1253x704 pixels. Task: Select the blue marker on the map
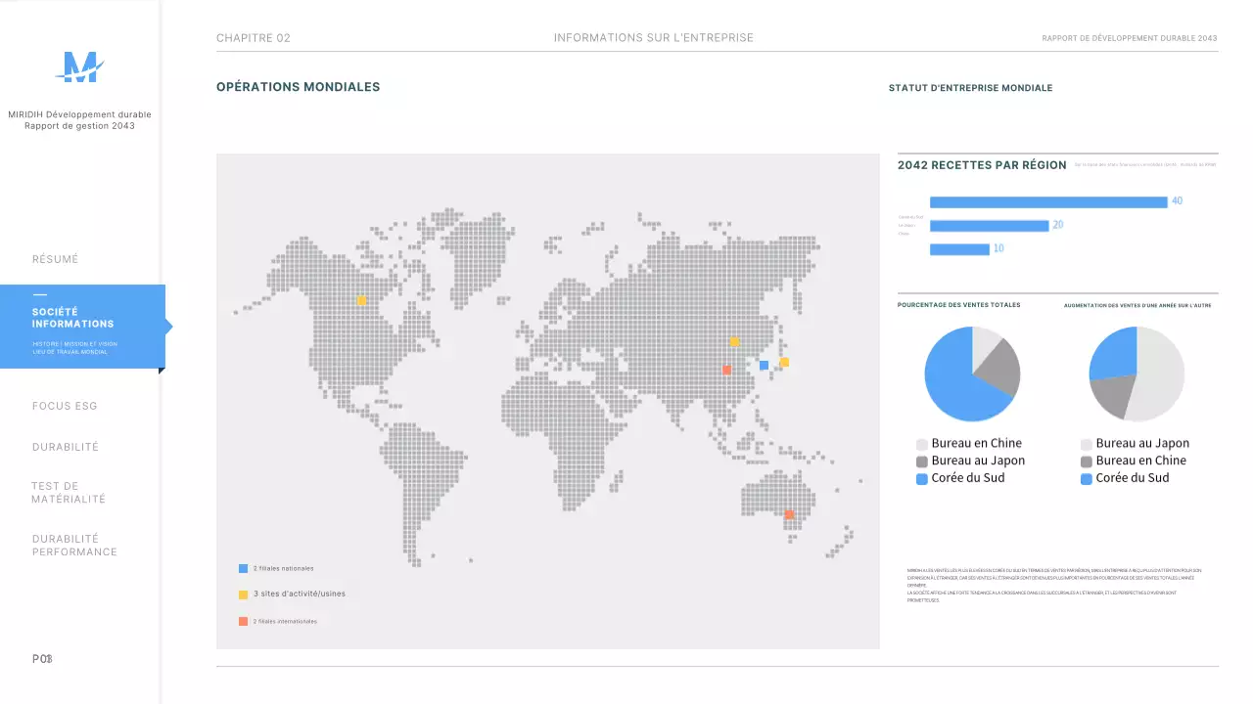764,365
